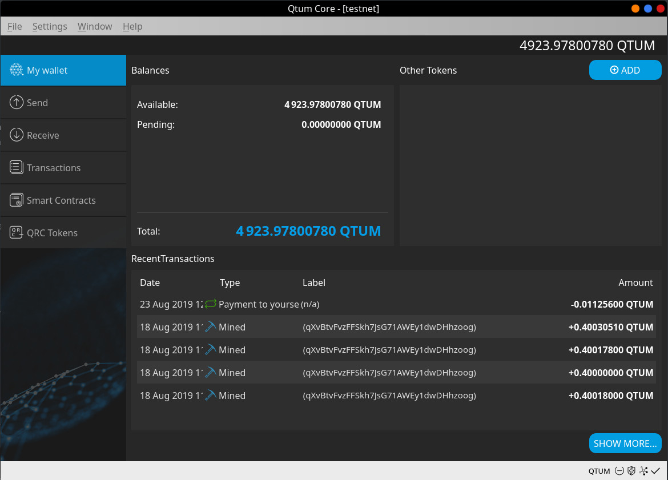
Task: Click pickaxe icon of +0.40018000 mined row
Action: 211,396
